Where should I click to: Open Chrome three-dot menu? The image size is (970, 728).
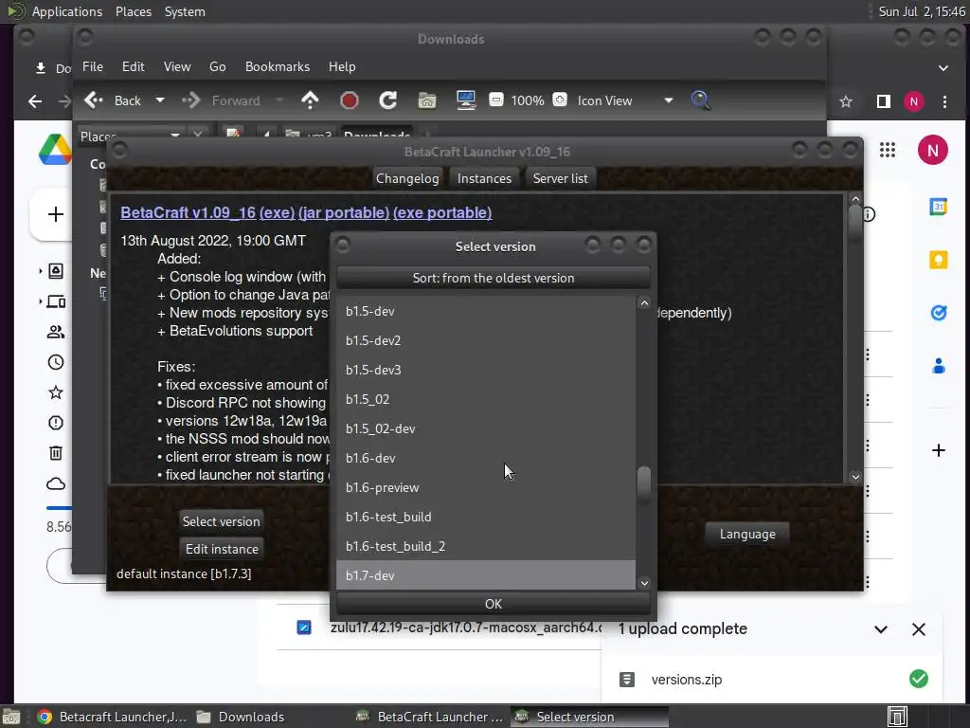coord(944,101)
